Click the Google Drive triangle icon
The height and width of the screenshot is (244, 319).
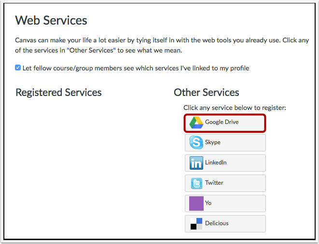[196, 122]
